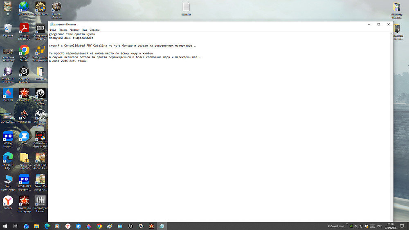The width and height of the screenshot is (409, 230).
Task: Open the Windows Start menu
Action: (x=5, y=226)
